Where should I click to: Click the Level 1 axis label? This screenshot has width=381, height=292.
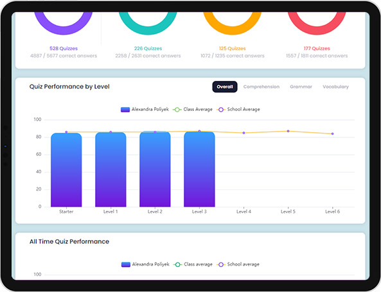click(111, 211)
